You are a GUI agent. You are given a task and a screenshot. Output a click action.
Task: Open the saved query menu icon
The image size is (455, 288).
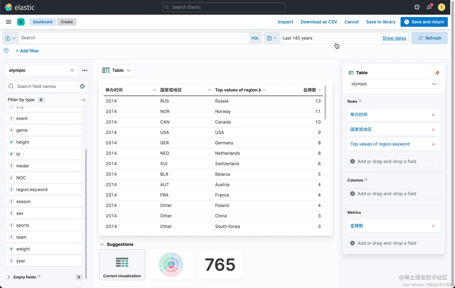click(x=11, y=38)
